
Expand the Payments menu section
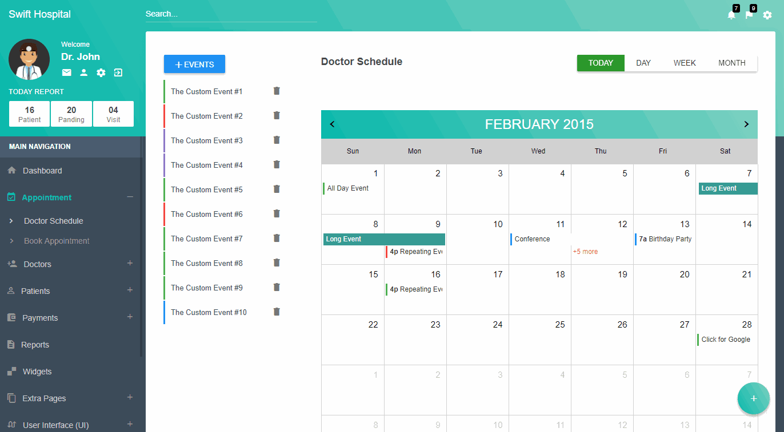pyautogui.click(x=130, y=317)
